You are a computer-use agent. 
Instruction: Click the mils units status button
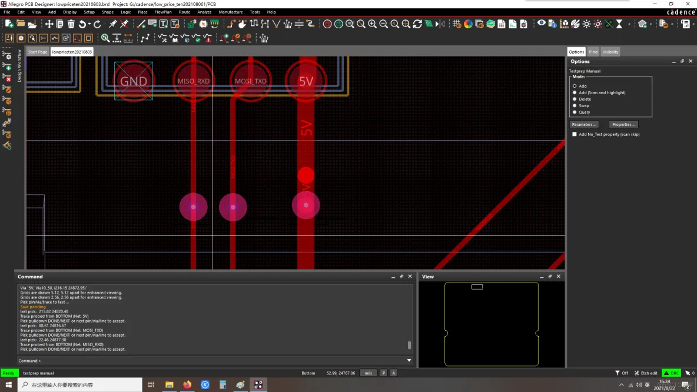click(x=368, y=373)
